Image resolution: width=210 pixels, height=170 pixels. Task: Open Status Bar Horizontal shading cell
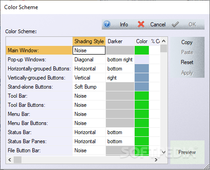tap(89, 132)
